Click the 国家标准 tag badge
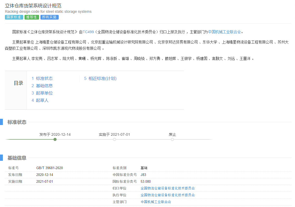 14,17
